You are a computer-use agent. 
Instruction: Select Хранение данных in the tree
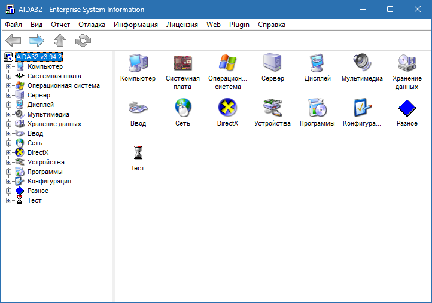tap(54, 124)
